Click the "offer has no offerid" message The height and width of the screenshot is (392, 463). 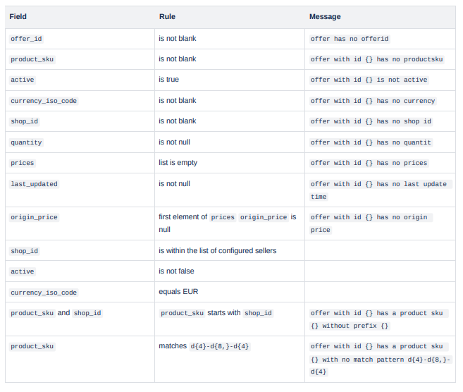pos(350,39)
